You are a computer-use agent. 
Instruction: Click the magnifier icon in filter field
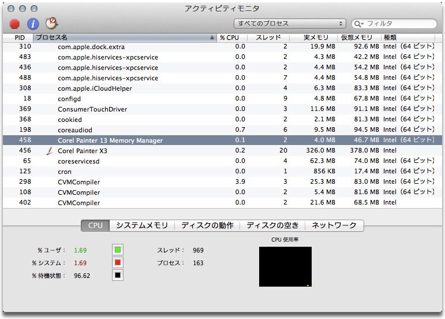(358, 24)
